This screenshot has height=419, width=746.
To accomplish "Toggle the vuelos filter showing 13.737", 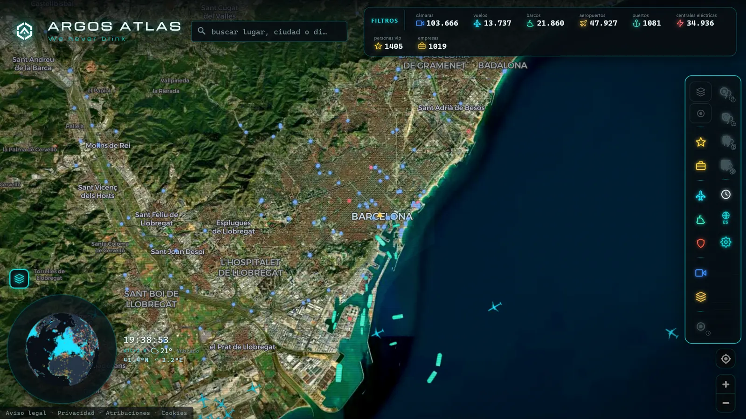I will click(x=492, y=20).
